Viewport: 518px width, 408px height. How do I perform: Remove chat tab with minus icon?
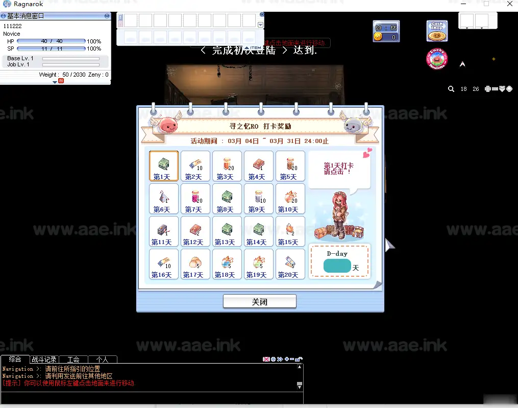[292, 359]
